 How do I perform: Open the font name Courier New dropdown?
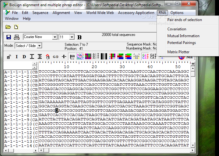click(55, 37)
